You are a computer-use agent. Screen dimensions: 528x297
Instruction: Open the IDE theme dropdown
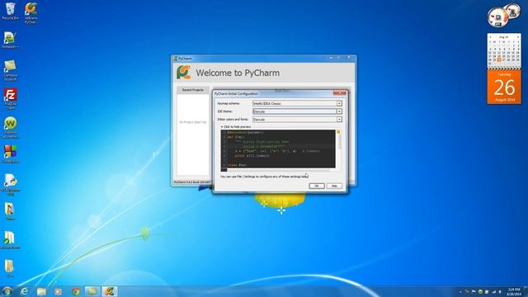coord(297,111)
